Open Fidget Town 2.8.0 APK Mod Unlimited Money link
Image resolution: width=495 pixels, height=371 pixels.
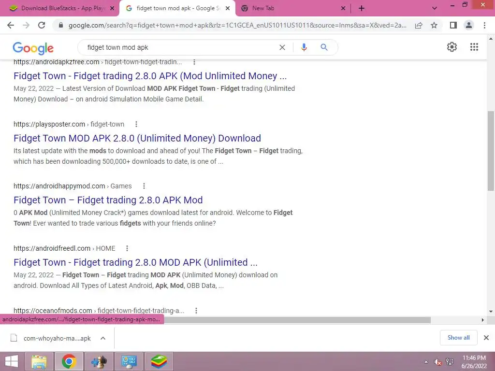point(150,76)
